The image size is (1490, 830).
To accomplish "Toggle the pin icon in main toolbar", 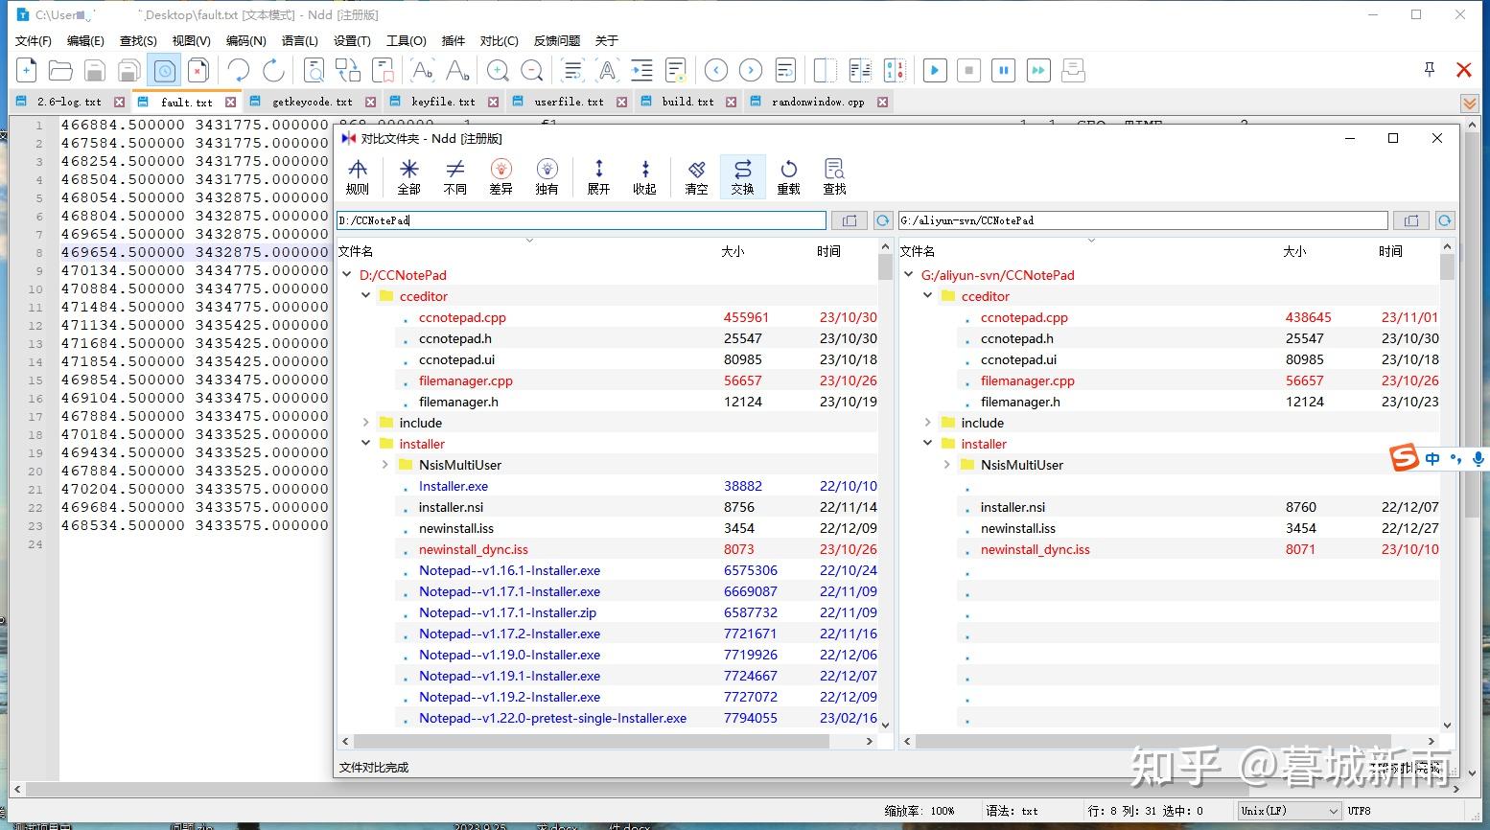I will pyautogui.click(x=1429, y=70).
